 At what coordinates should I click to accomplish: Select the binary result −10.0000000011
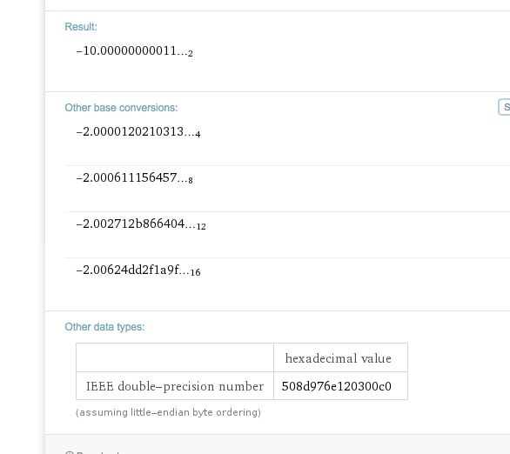[134, 51]
